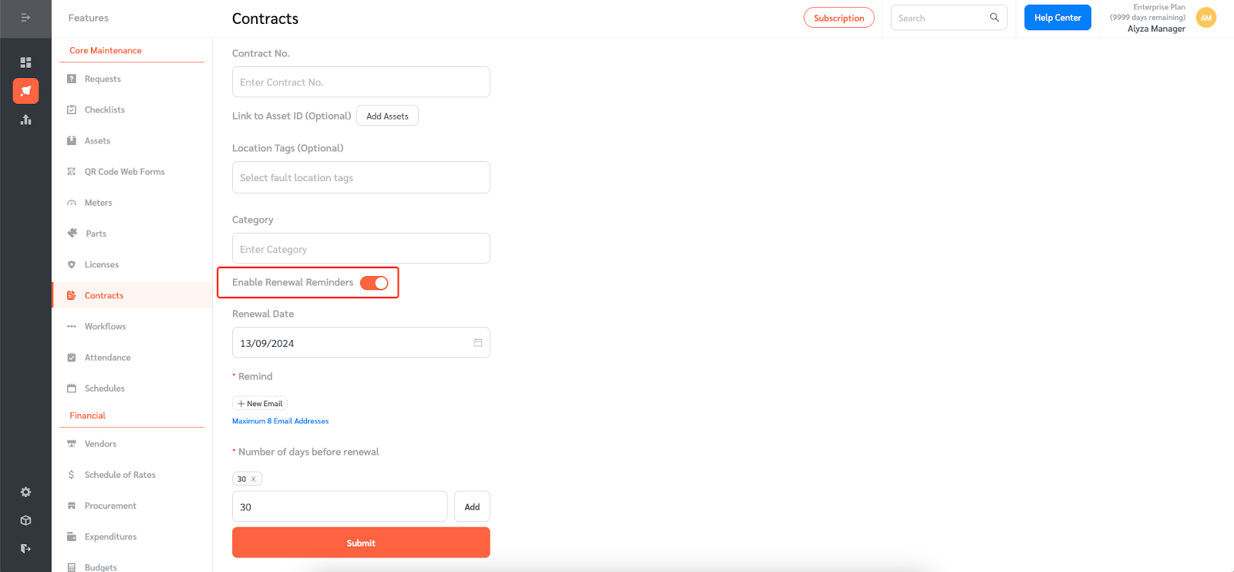Click the Contracts document icon
This screenshot has width=1234, height=572.
point(72,295)
